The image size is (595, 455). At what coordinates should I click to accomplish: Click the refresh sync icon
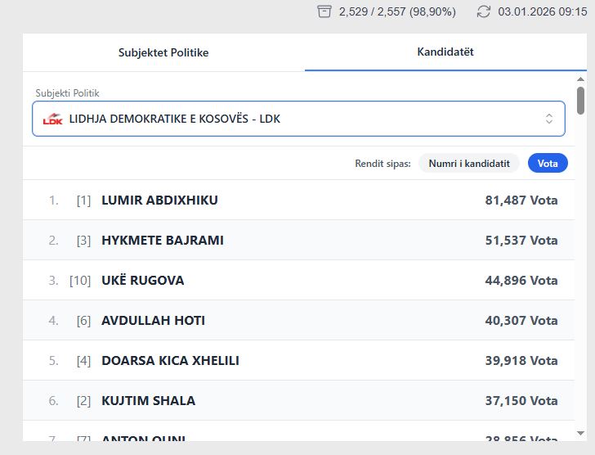484,11
